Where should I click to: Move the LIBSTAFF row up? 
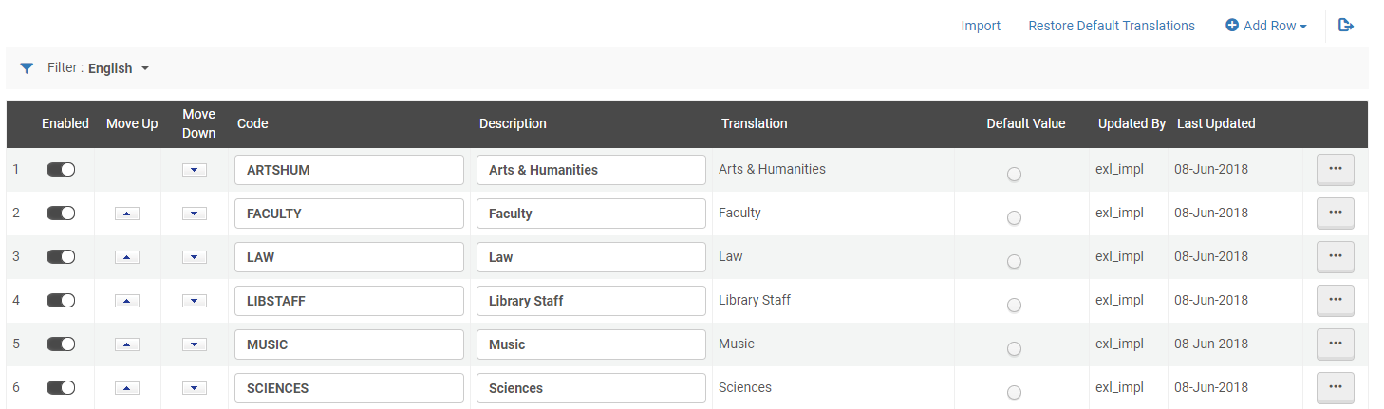click(x=127, y=301)
